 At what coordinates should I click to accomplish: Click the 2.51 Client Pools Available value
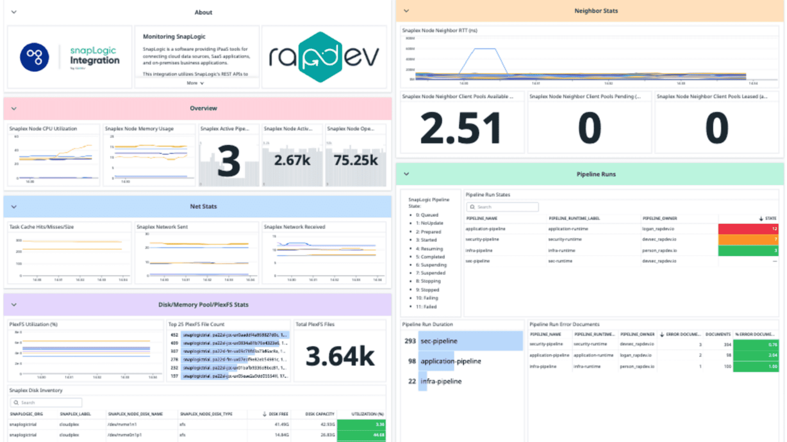pyautogui.click(x=461, y=129)
